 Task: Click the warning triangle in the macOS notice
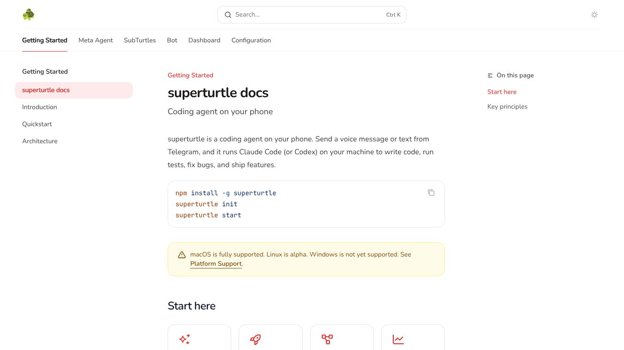point(182,255)
